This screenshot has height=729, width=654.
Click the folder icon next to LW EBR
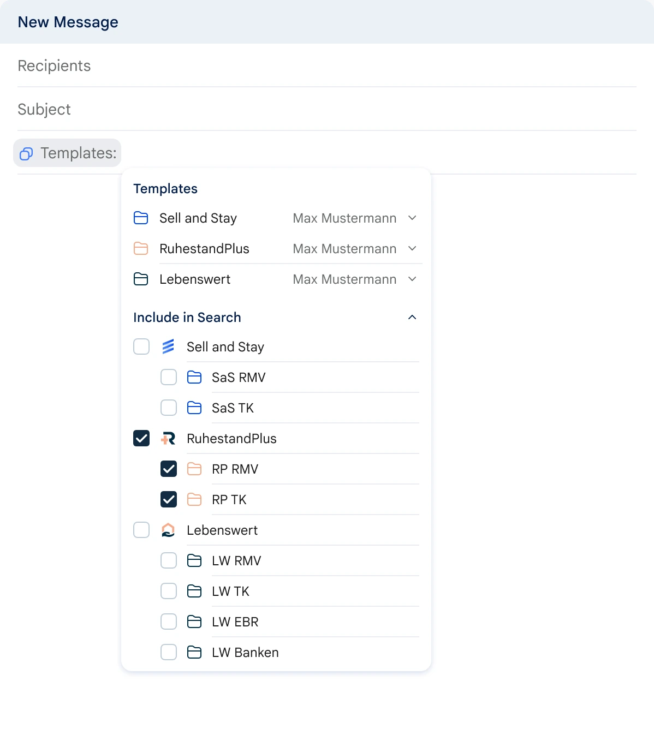point(194,622)
